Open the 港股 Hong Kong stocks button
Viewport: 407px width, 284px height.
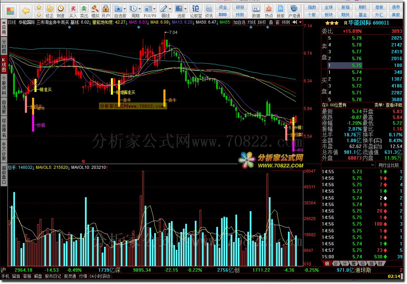379,7
